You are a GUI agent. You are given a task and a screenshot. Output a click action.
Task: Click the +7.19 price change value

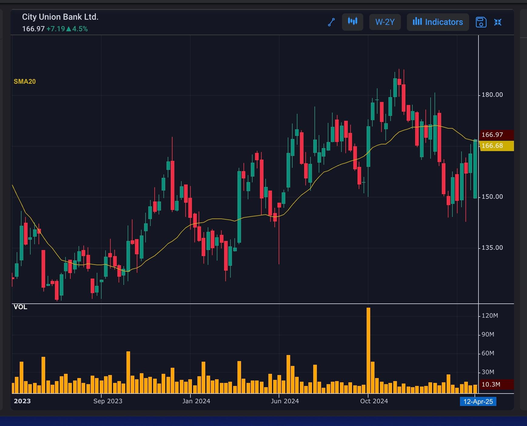[x=55, y=29]
